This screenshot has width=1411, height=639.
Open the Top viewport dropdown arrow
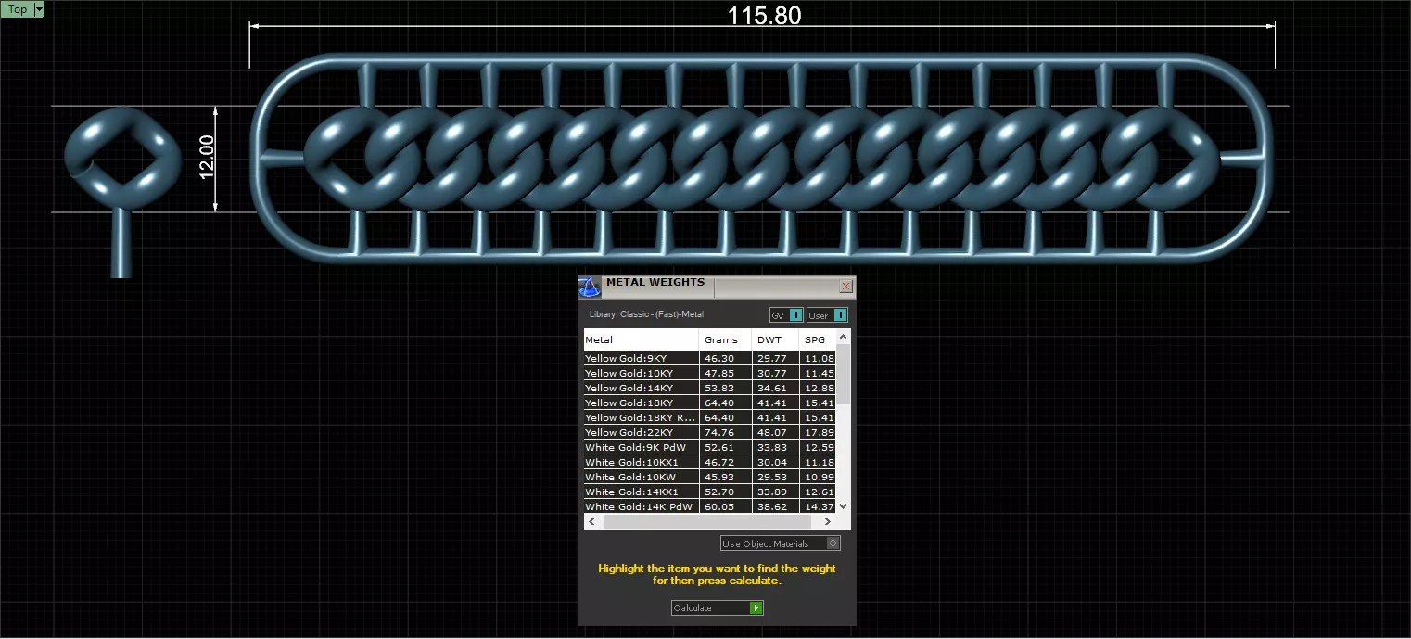point(39,9)
